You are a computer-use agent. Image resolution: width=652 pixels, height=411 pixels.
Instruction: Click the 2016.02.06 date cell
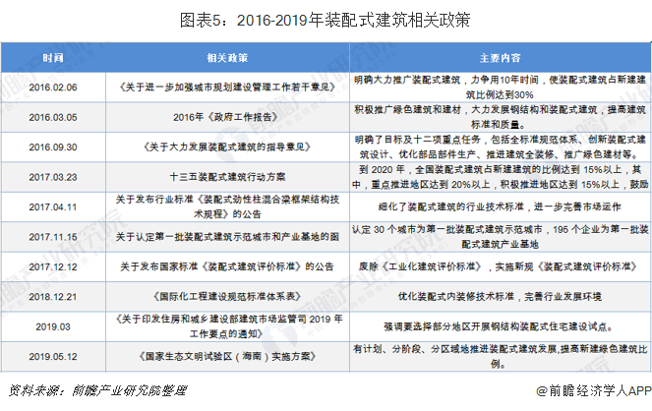52,87
